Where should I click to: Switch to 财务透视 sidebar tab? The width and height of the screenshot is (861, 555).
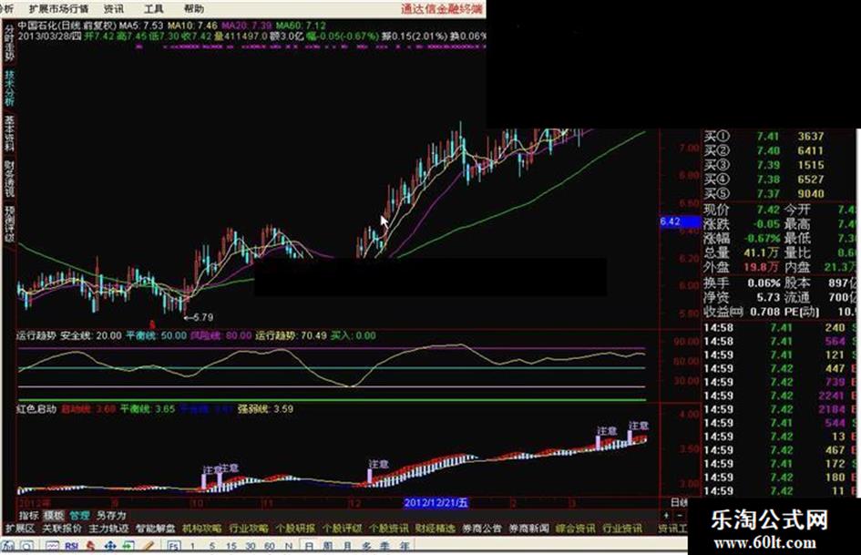click(x=9, y=180)
